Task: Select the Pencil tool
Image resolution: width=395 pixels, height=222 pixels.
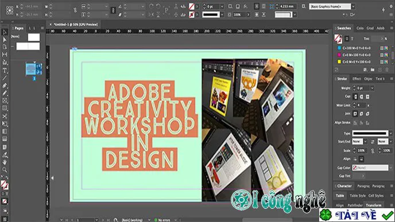Action: click(5, 93)
